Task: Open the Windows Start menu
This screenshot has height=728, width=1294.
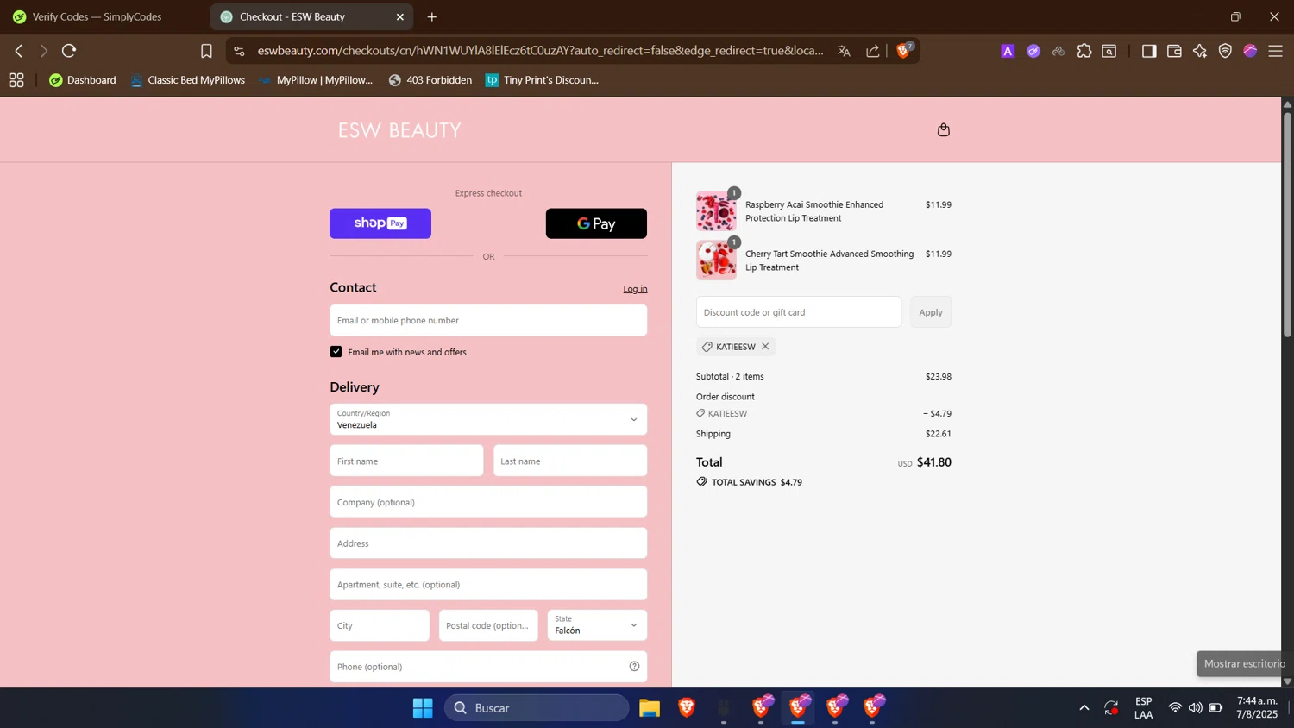Action: (423, 708)
